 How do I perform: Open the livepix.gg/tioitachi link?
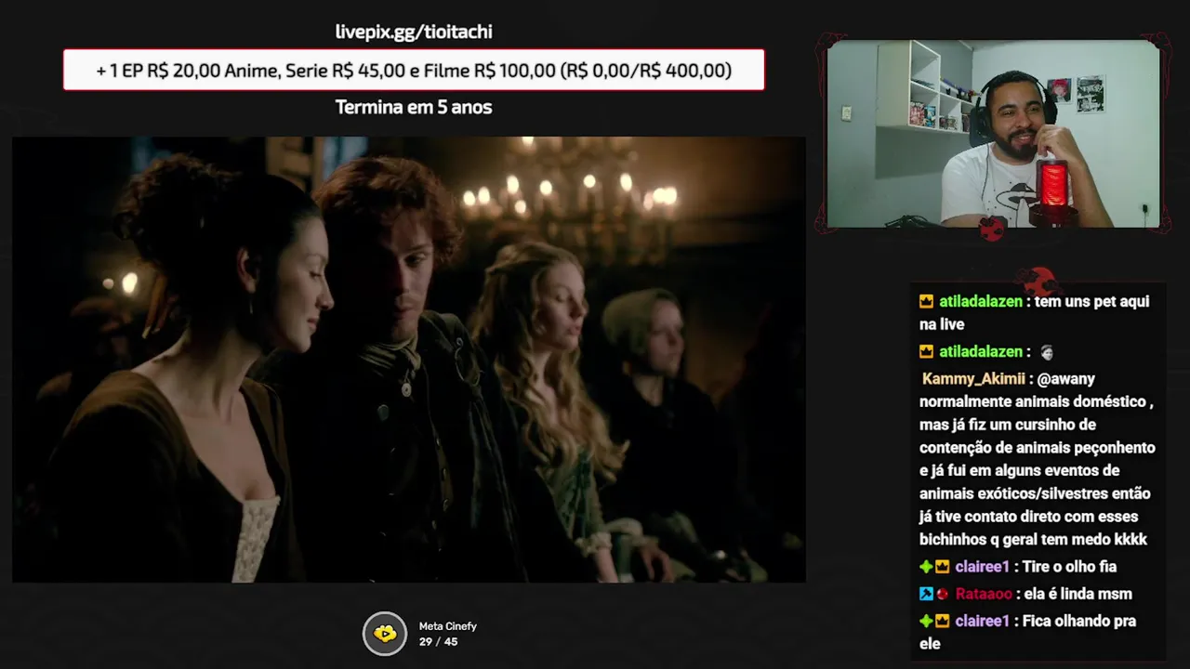(x=414, y=32)
